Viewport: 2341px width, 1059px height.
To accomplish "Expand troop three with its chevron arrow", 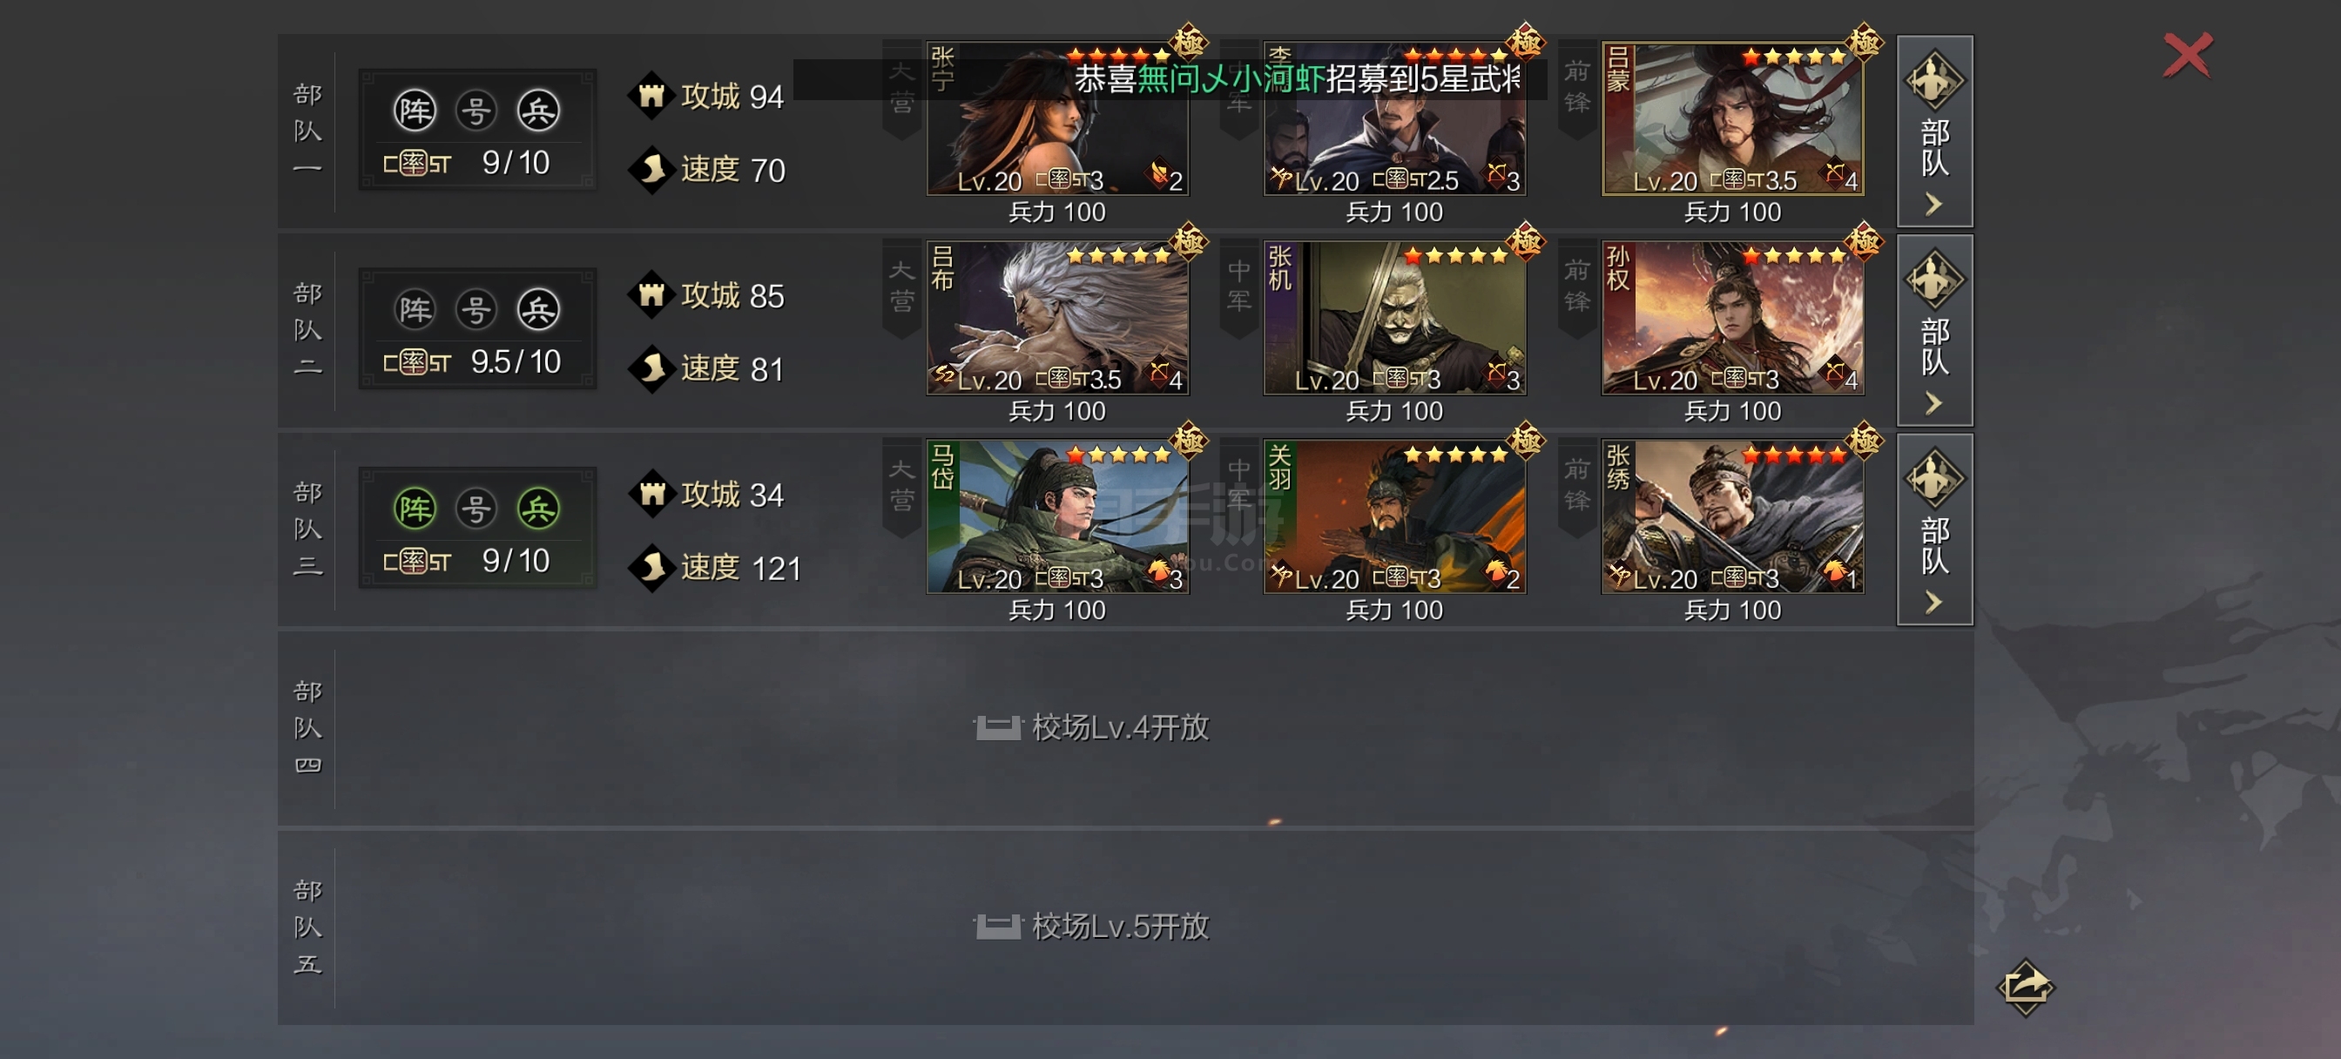I will (x=1934, y=602).
